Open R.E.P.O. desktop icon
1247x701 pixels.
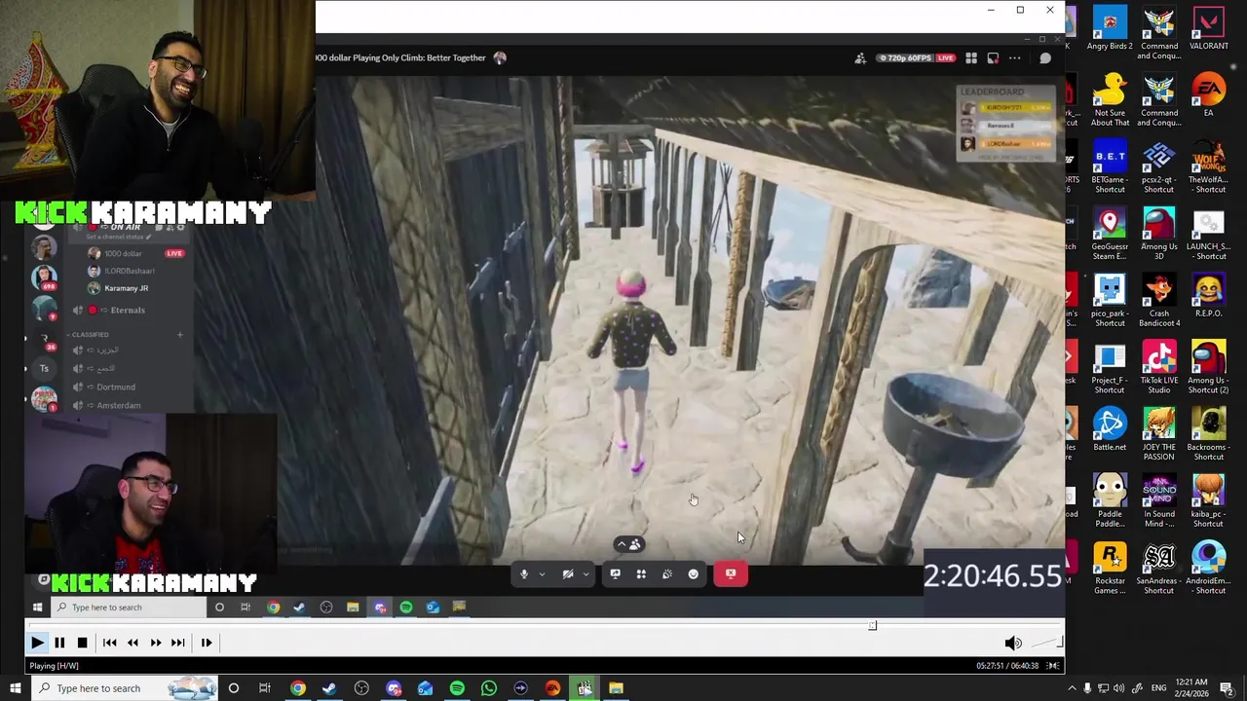pyautogui.click(x=1208, y=296)
